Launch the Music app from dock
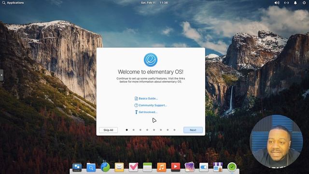Viewport: 309px width, 174px height. coord(161,167)
